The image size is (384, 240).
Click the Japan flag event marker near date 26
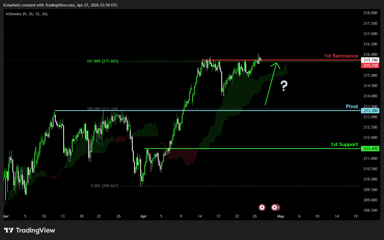pyautogui.click(x=262, y=207)
